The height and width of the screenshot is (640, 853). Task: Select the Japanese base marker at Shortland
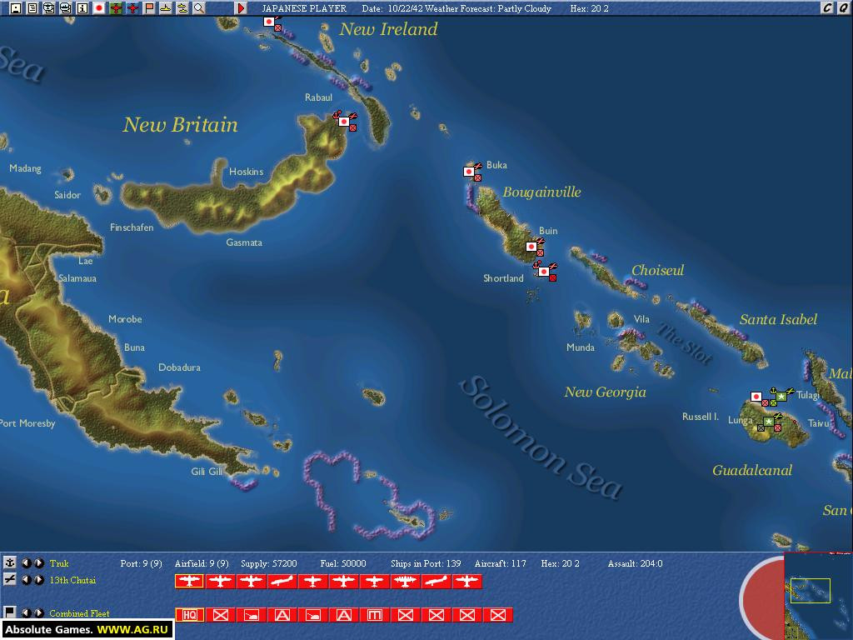pyautogui.click(x=545, y=271)
